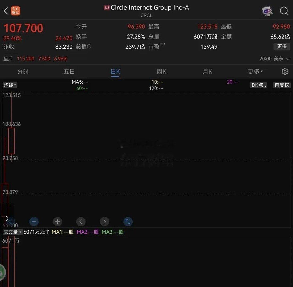Open the 更多 chart period dropdown
The height and width of the screenshot is (287, 293).
pyautogui.click(x=255, y=71)
